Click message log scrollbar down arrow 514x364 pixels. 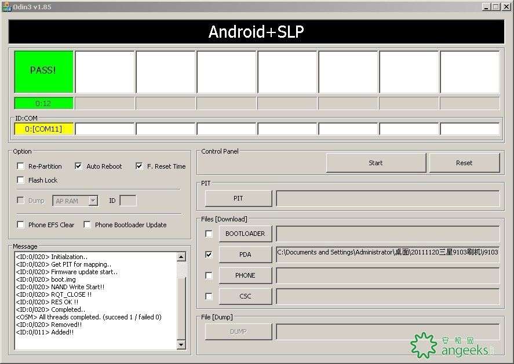(x=181, y=345)
